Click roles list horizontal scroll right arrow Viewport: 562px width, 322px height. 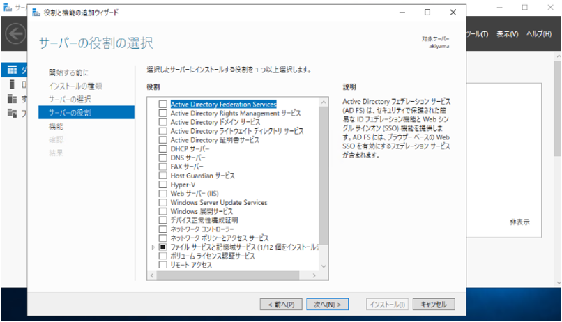314,275
